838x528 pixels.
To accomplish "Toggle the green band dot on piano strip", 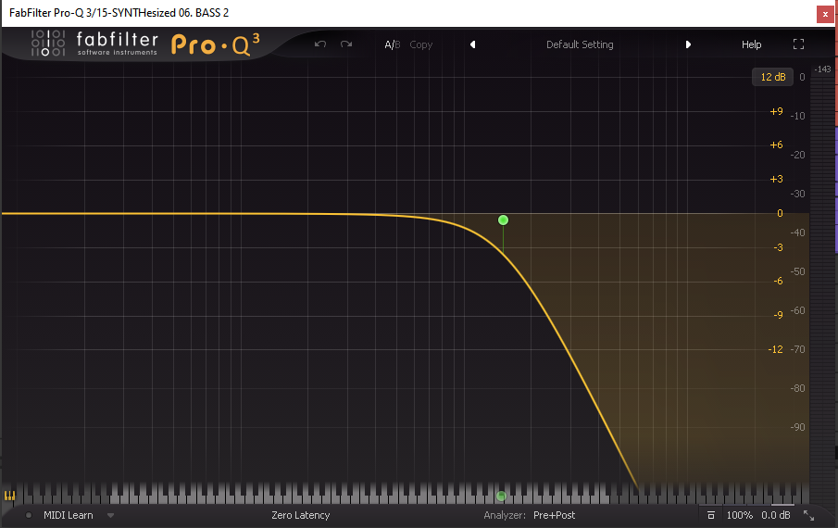I will pos(501,497).
